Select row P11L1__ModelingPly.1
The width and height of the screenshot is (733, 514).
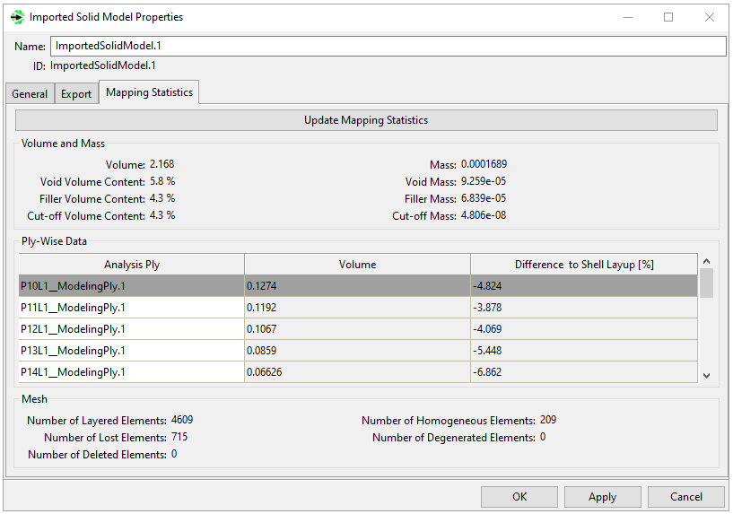(132, 308)
